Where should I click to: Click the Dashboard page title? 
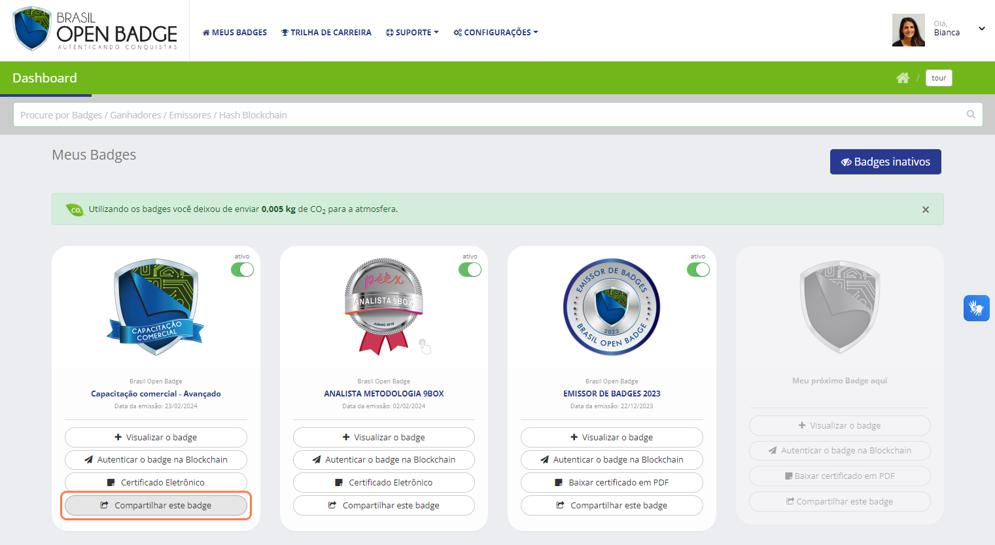(x=44, y=78)
